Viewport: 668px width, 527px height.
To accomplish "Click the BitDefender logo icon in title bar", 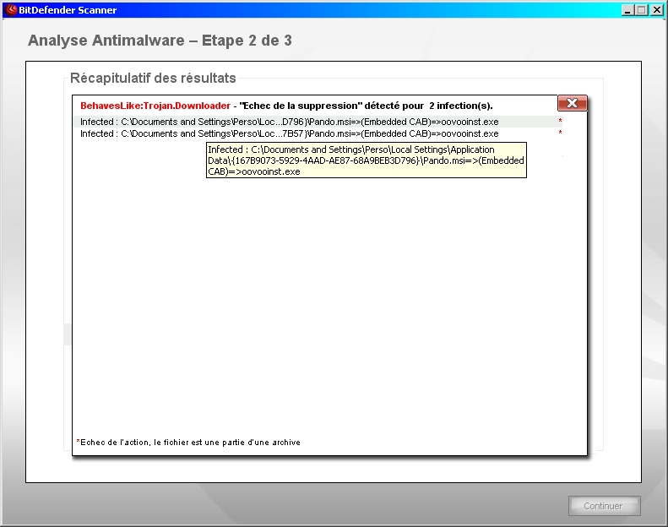I will click(x=9, y=10).
